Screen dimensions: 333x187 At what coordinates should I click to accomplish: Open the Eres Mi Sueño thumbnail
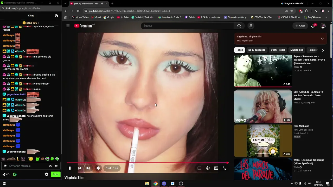coord(263,141)
